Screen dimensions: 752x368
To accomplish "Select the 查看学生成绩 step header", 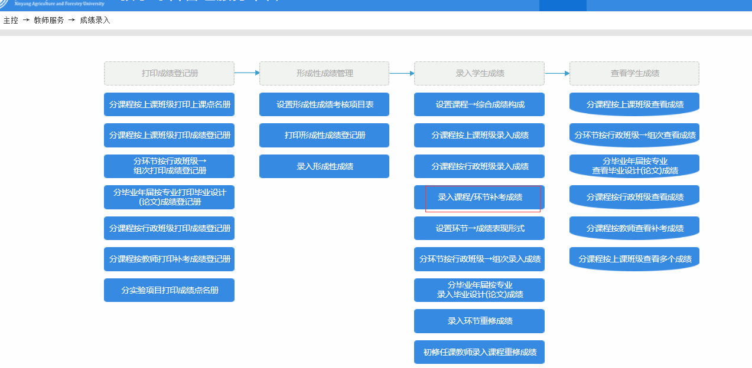I will 634,74.
